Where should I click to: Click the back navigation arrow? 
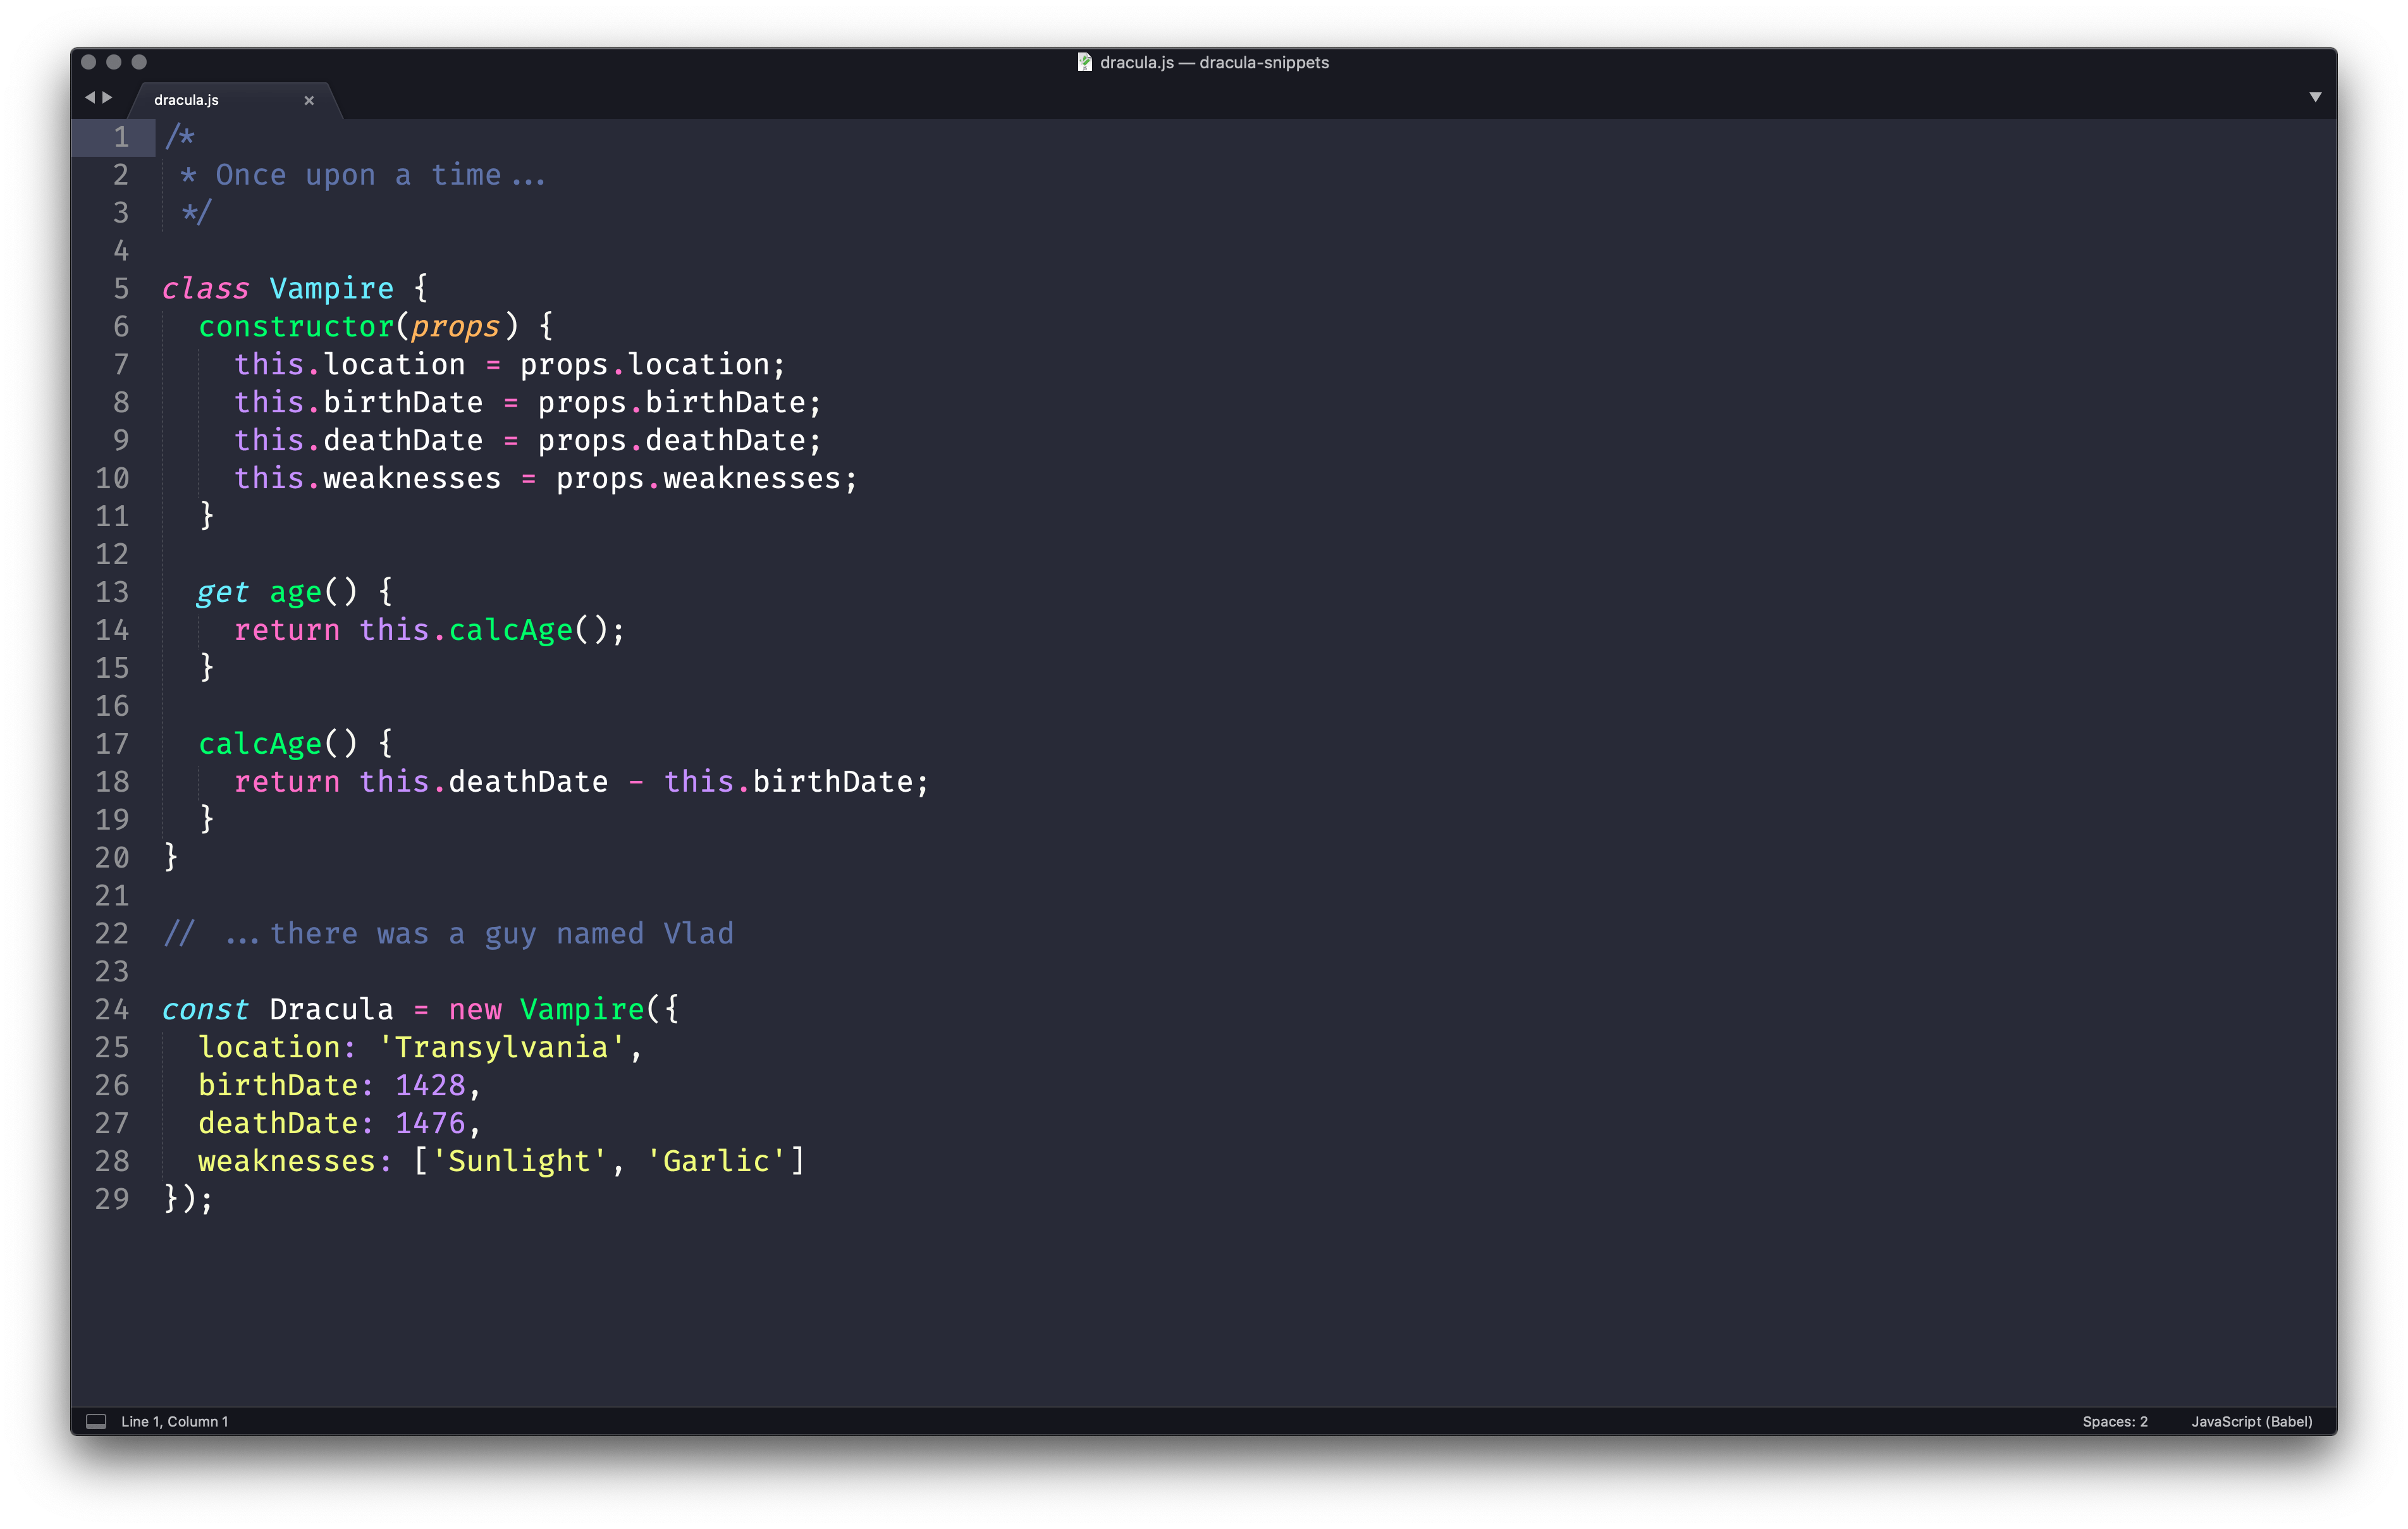click(x=91, y=97)
